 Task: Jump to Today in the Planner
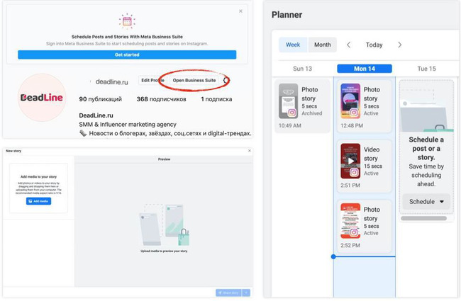tap(374, 45)
